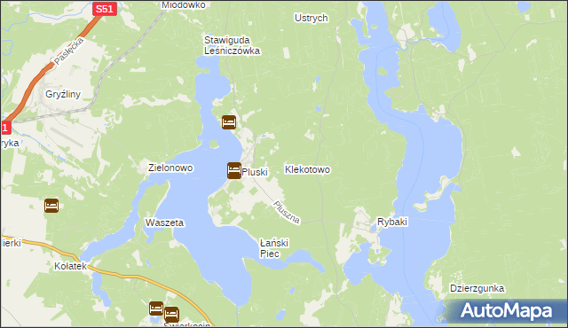
Task: Click the Łański Piec label
Action: pyautogui.click(x=274, y=248)
